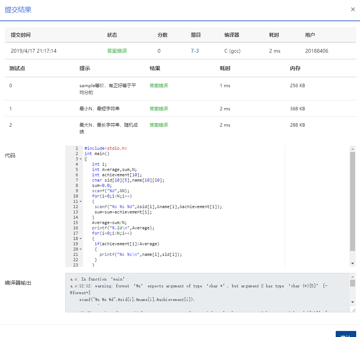The height and width of the screenshot is (337, 360).
Task: Open problem link 7-3
Action: coord(195,51)
